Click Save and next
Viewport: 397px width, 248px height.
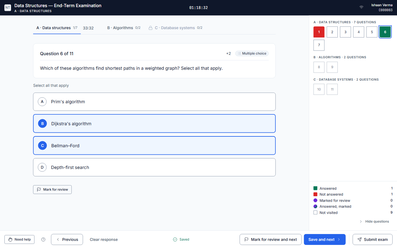tap(325, 239)
